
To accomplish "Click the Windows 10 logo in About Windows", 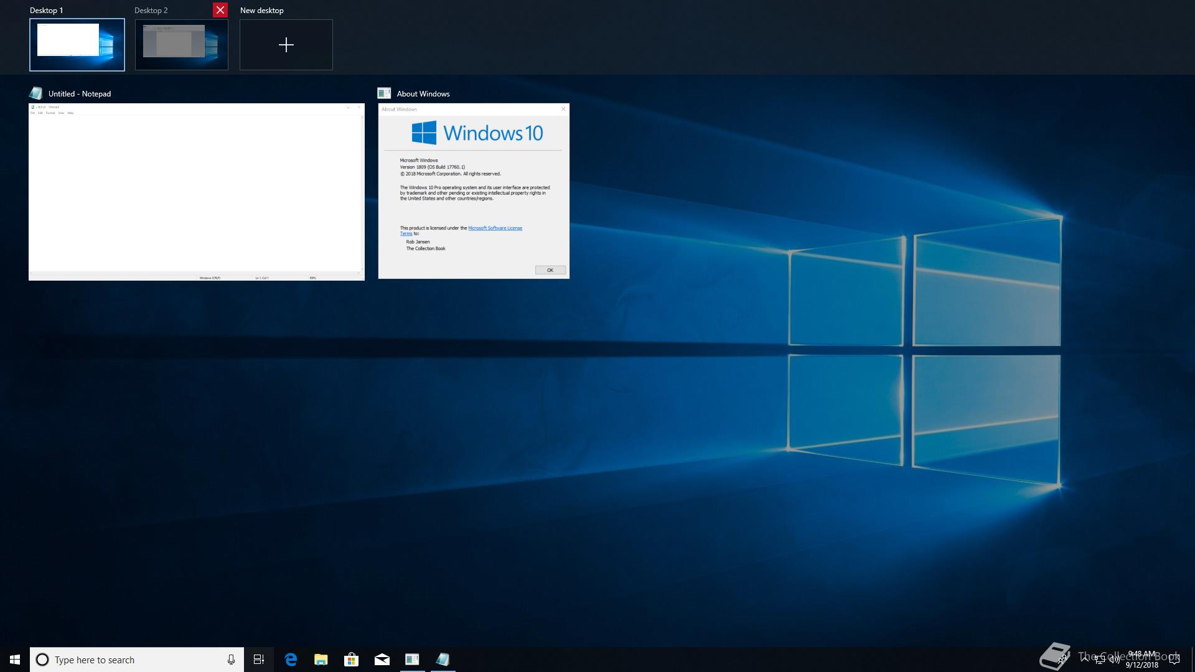I will pyautogui.click(x=477, y=133).
